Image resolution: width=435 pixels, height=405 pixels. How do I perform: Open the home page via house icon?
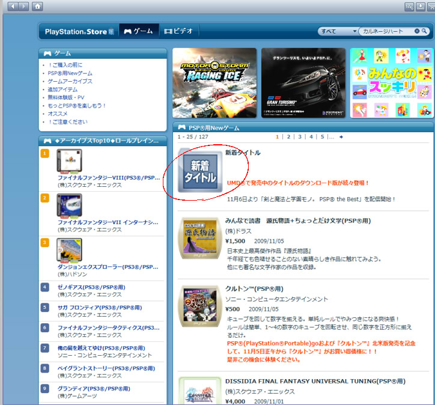coord(37,6)
